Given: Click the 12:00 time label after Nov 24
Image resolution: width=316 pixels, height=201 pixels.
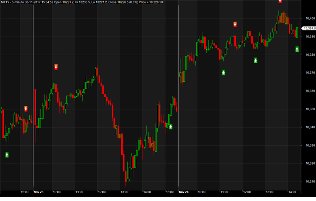Looking at the screenshot, I should (246, 192).
